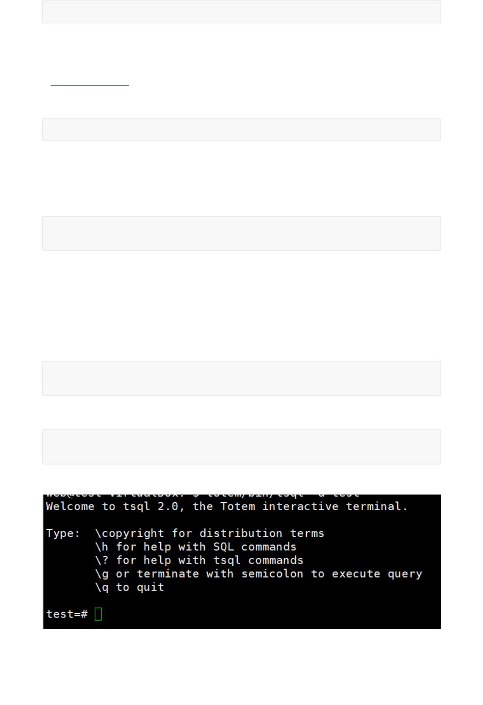Screen dimensions: 483x705
Task: Click "execute query" text in terminal
Action: [377, 574]
